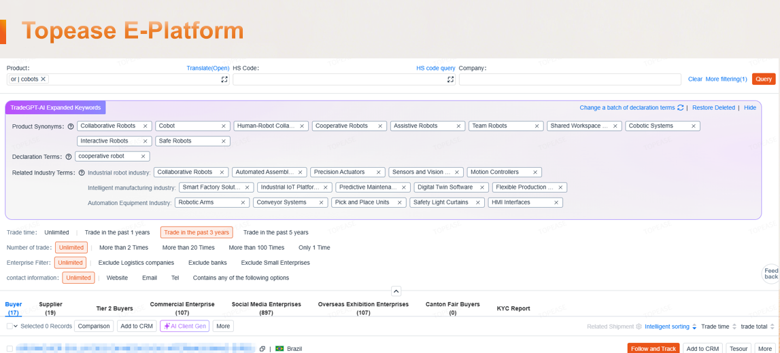Remove the 'cobots' tag from Product field
Image resolution: width=780 pixels, height=353 pixels.
(44, 79)
